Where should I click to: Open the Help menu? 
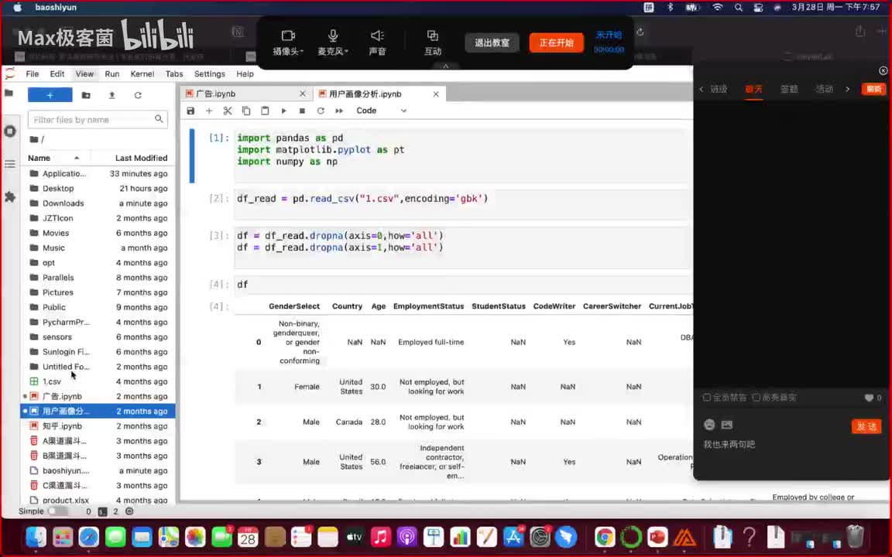[245, 74]
